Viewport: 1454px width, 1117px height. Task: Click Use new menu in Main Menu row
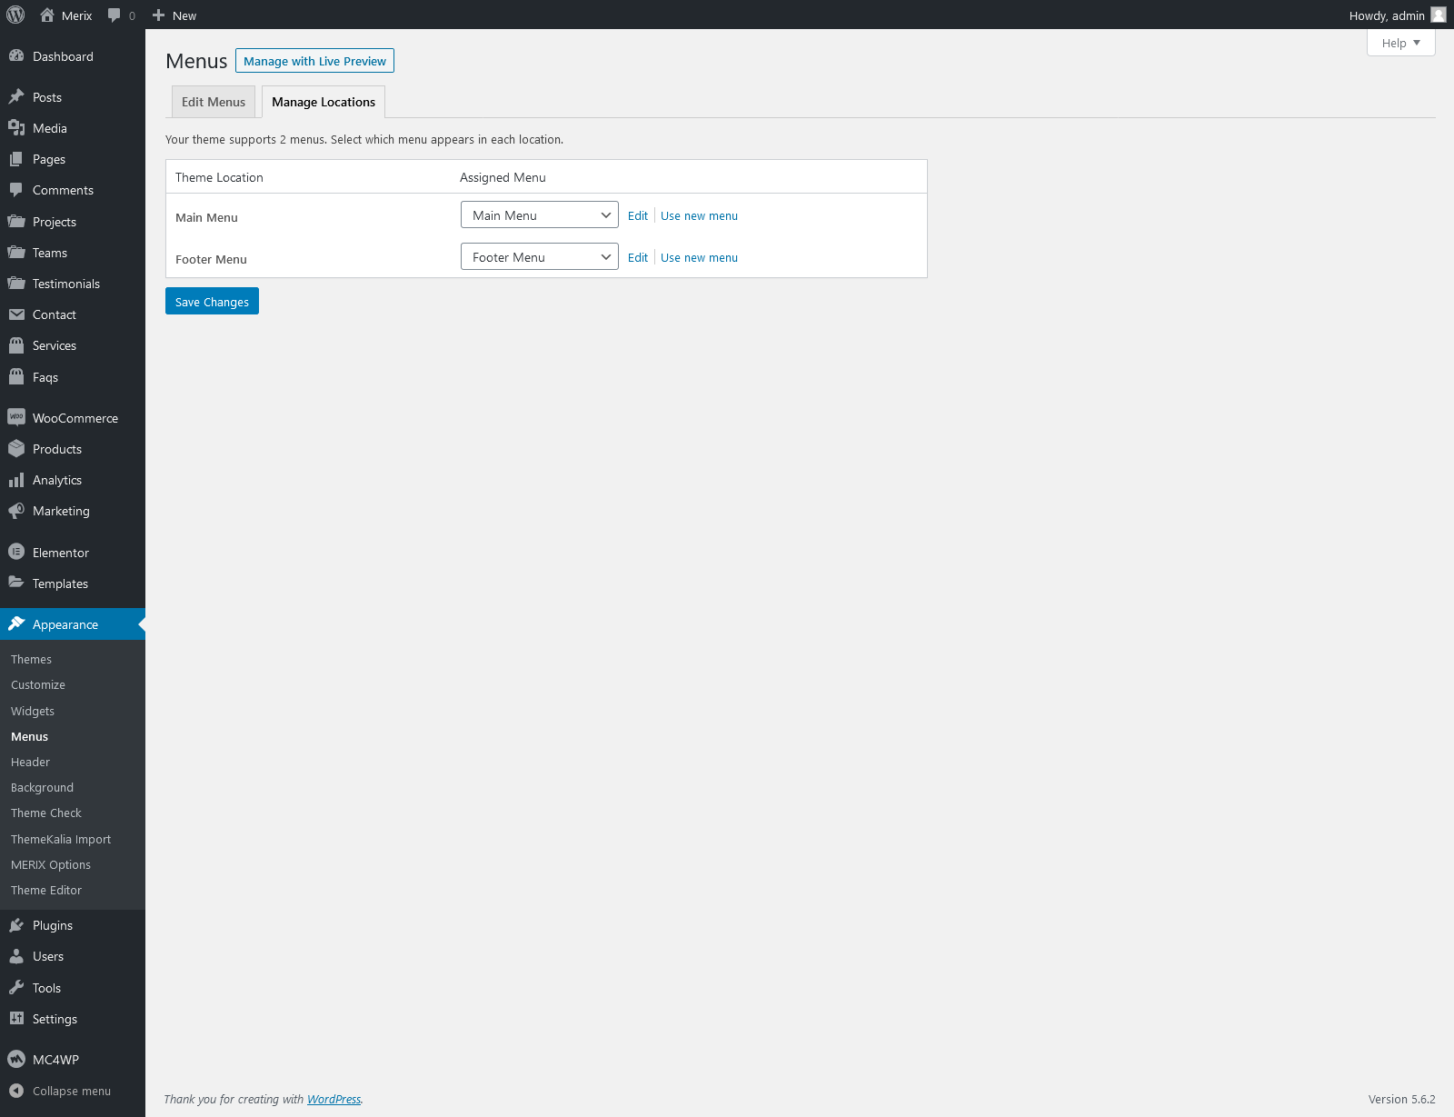pos(699,215)
